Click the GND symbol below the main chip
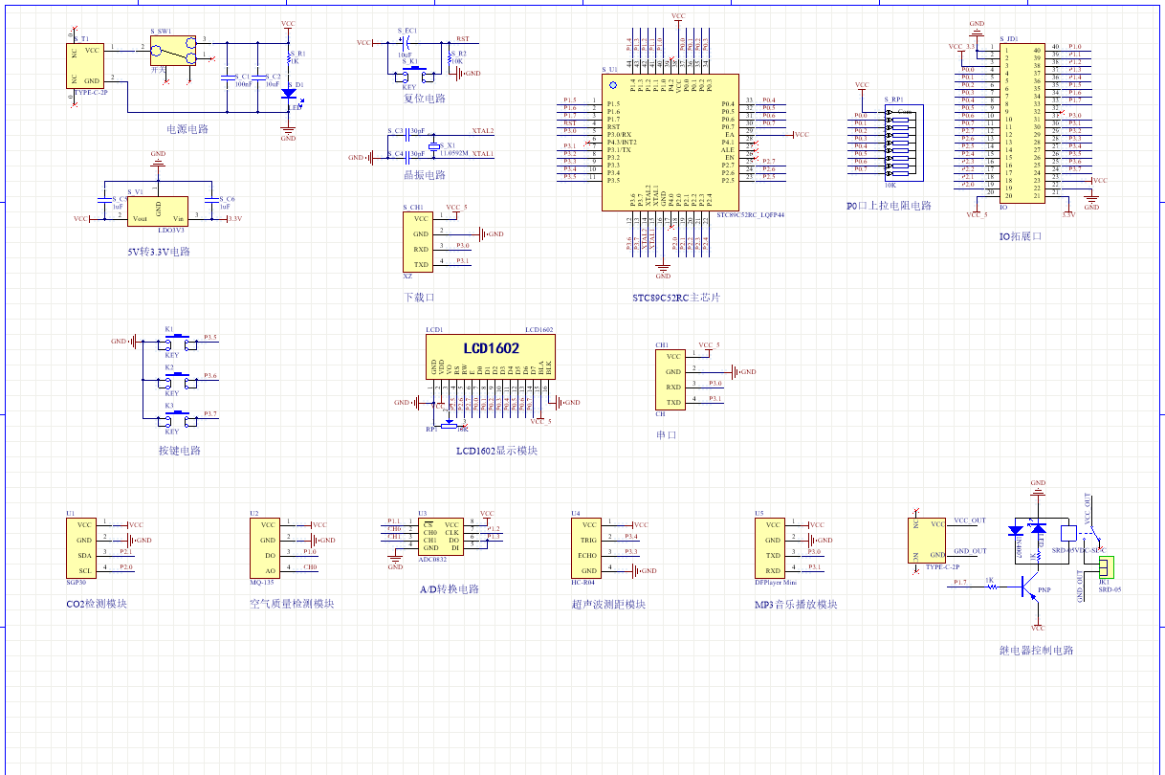The image size is (1165, 775). [x=663, y=269]
